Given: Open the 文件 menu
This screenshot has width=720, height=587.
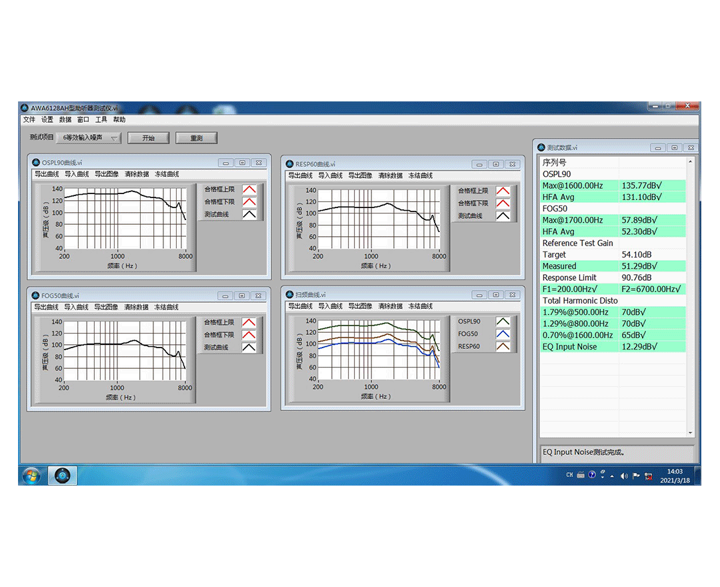Looking at the screenshot, I should 29,120.
